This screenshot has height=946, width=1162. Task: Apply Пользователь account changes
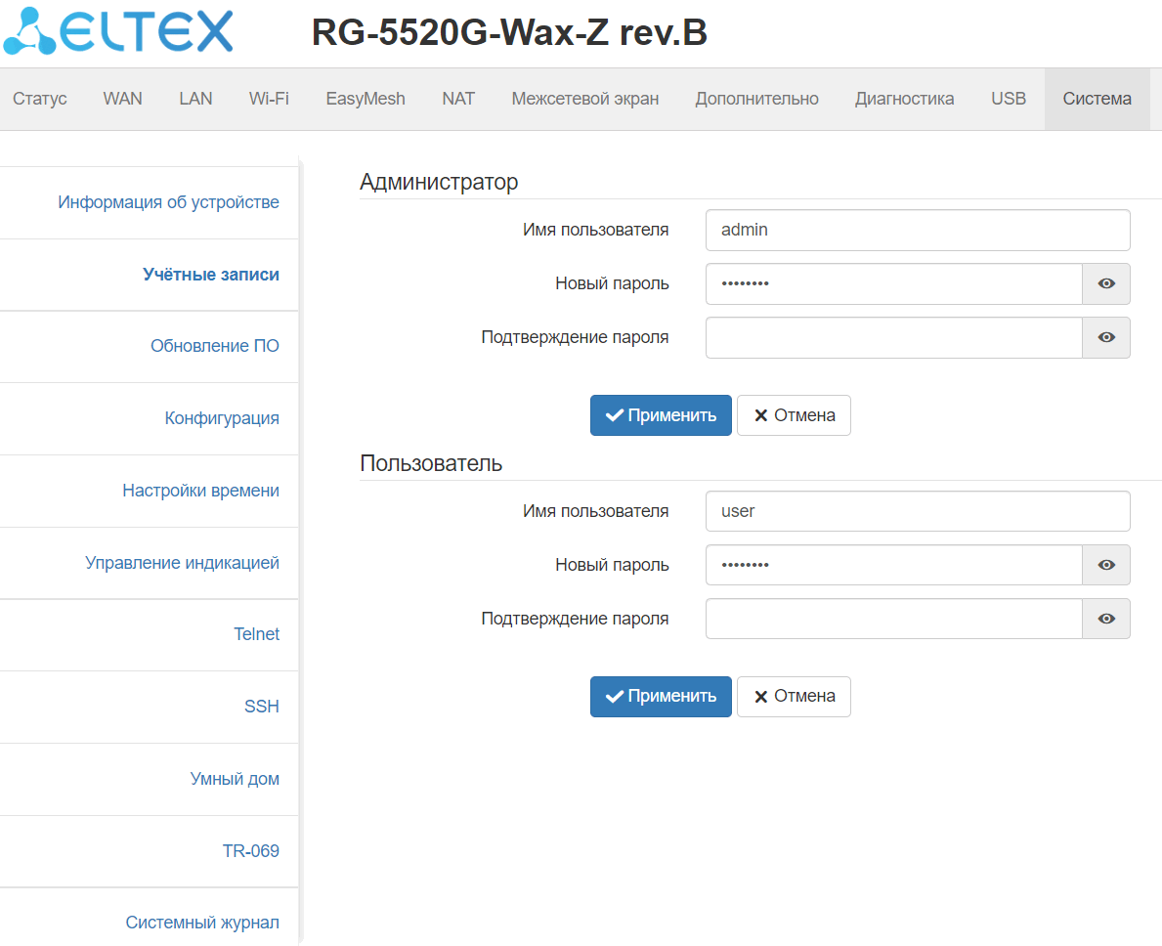point(661,697)
